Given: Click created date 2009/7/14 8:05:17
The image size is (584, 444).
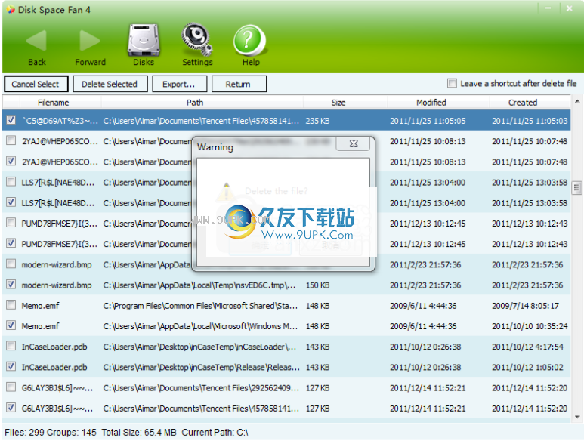Looking at the screenshot, I should [x=525, y=306].
